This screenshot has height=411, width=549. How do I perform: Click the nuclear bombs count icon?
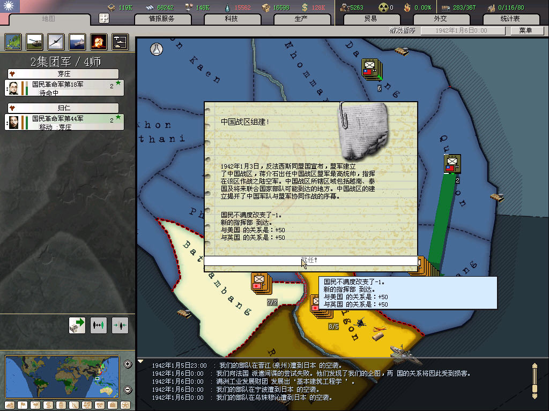(384, 7)
